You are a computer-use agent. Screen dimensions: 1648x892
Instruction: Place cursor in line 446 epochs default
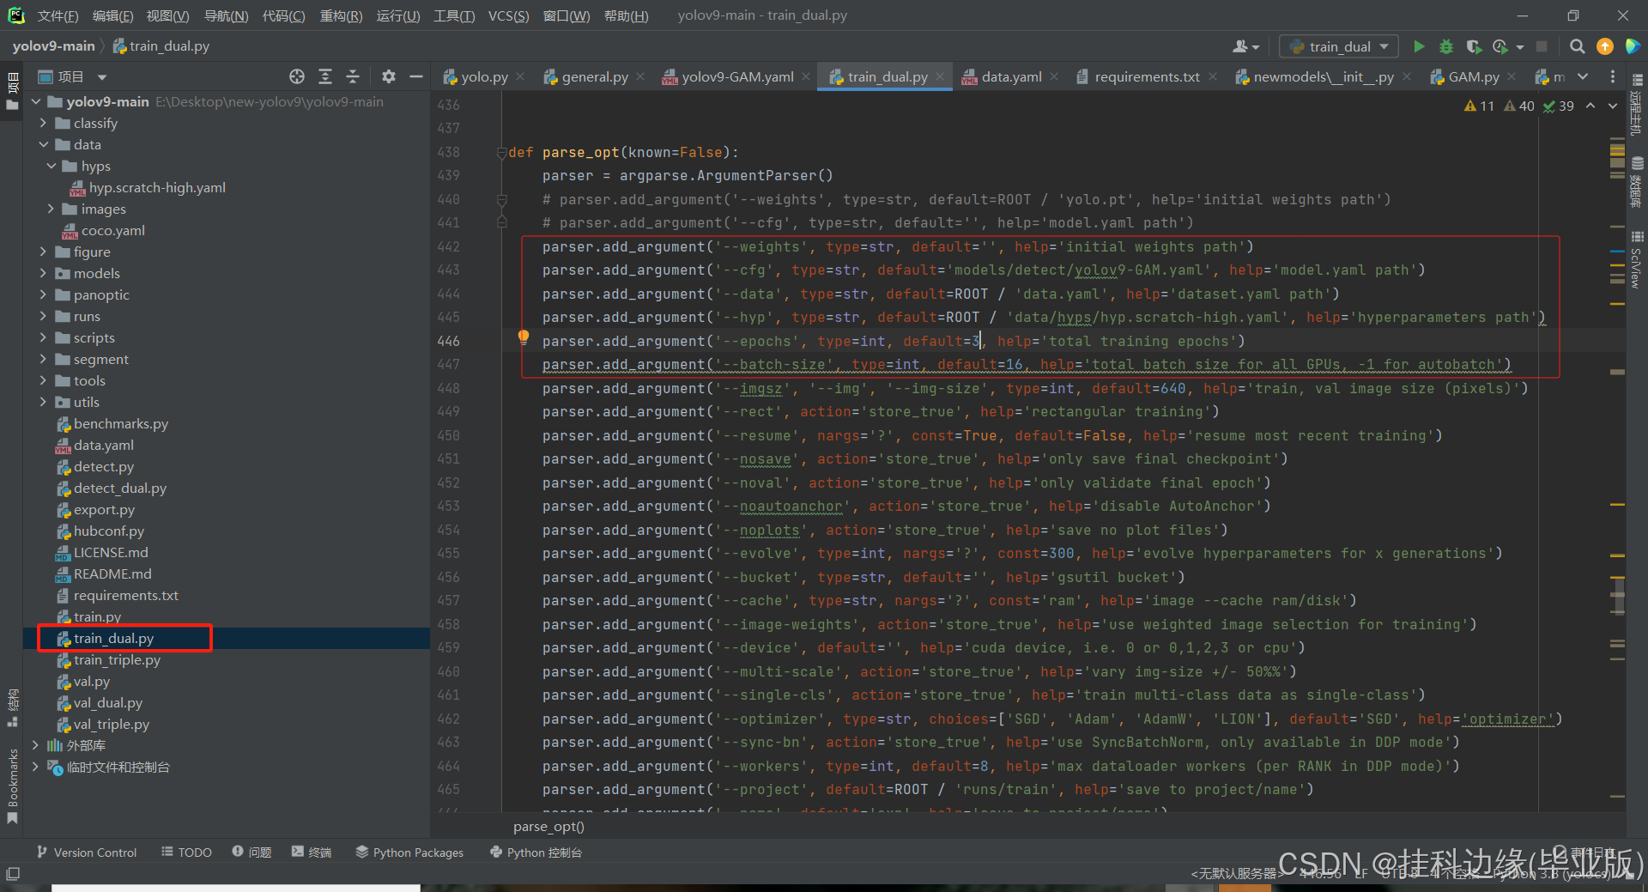point(976,341)
